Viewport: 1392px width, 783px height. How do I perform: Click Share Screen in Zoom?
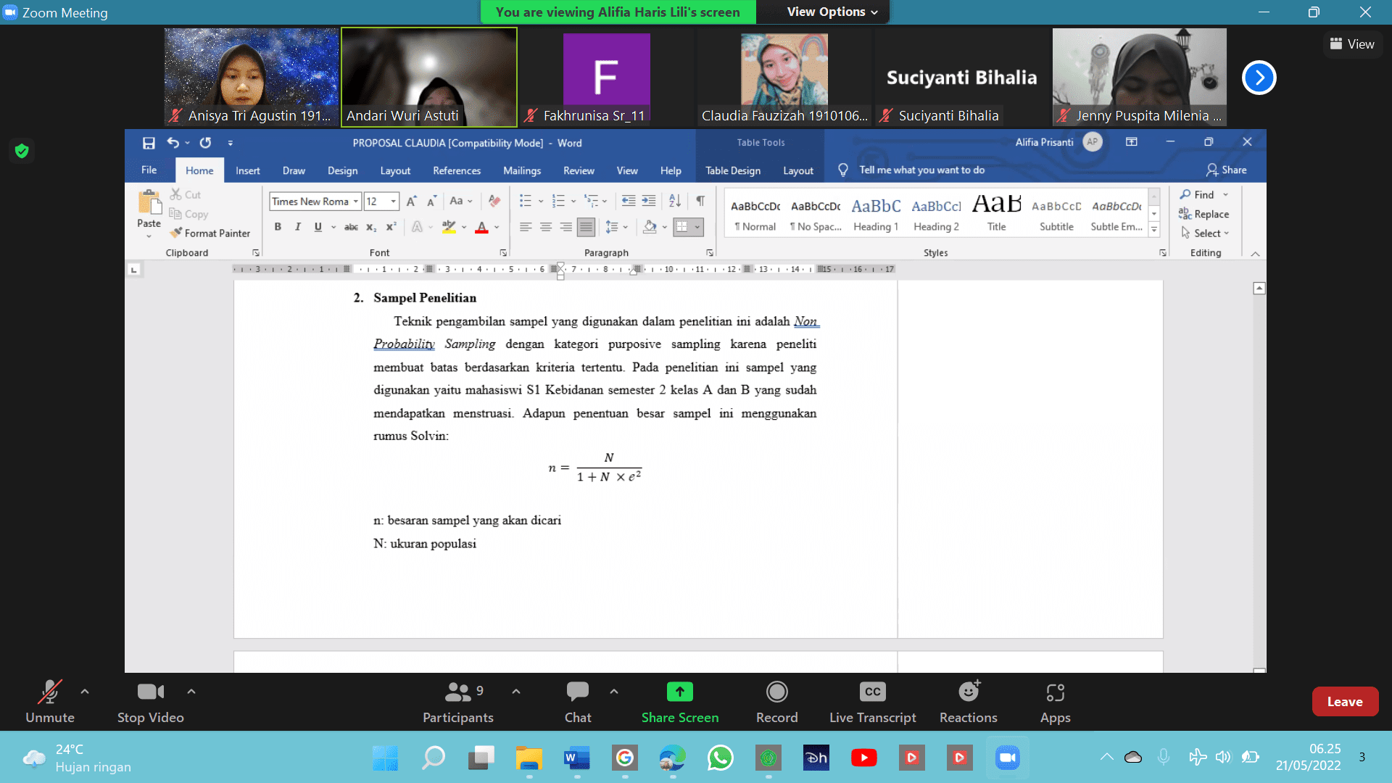click(680, 702)
